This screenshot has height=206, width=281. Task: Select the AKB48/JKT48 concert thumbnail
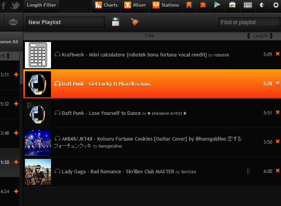(x=38, y=143)
